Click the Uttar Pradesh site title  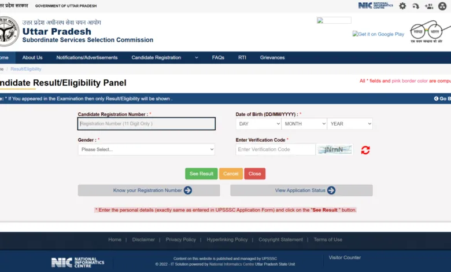(x=57, y=31)
